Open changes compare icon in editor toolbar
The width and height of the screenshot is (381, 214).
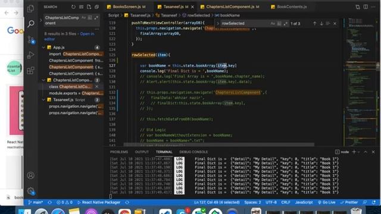[x=358, y=7]
